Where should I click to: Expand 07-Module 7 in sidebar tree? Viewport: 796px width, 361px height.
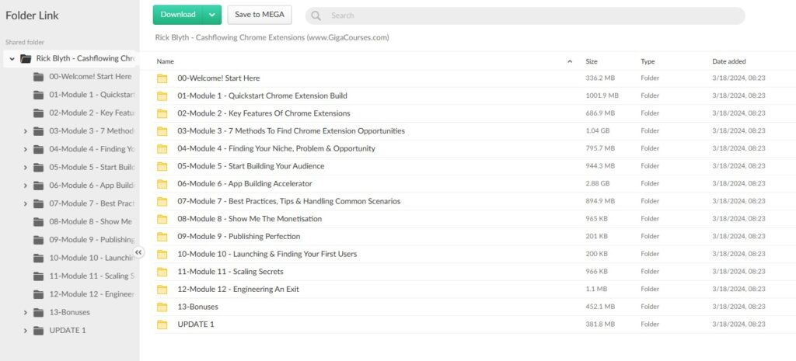point(26,204)
